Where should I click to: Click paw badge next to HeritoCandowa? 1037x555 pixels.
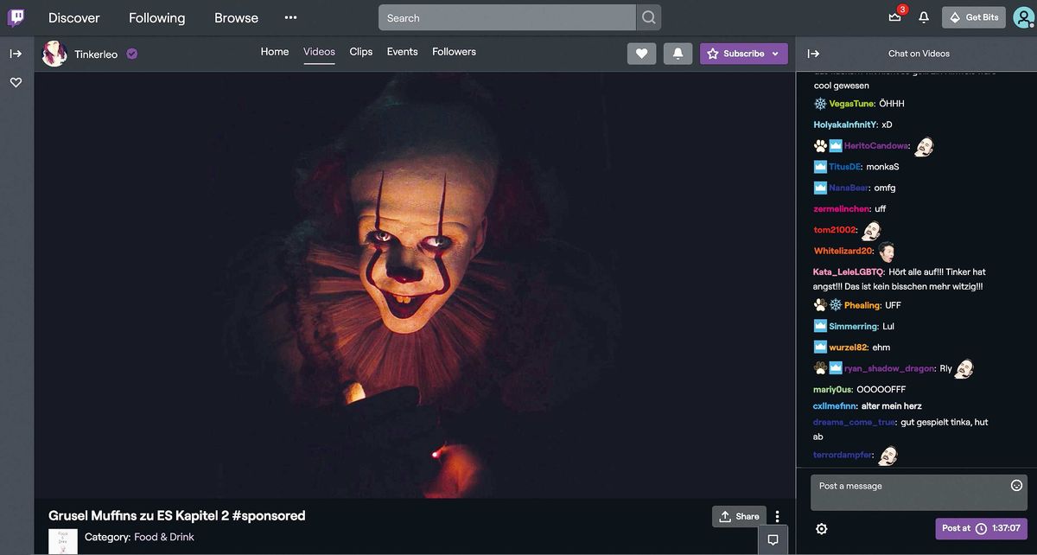[x=820, y=146]
